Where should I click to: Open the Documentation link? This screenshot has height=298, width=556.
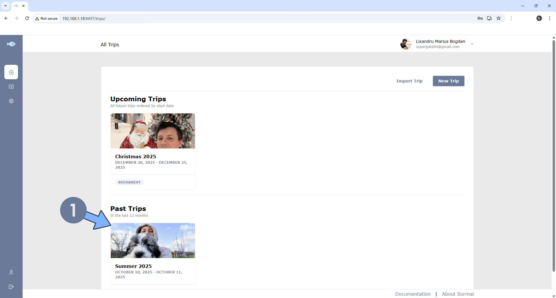tap(413, 294)
